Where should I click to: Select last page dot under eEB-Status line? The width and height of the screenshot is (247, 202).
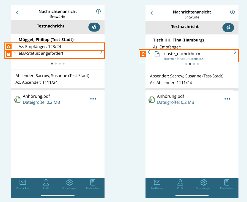pos(64,64)
